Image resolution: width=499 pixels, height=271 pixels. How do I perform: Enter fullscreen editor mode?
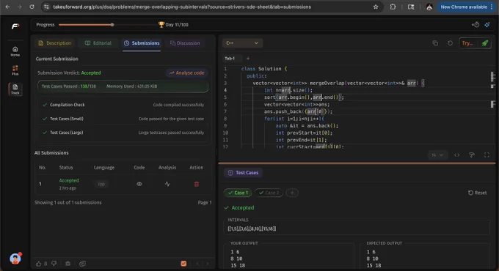[487, 155]
